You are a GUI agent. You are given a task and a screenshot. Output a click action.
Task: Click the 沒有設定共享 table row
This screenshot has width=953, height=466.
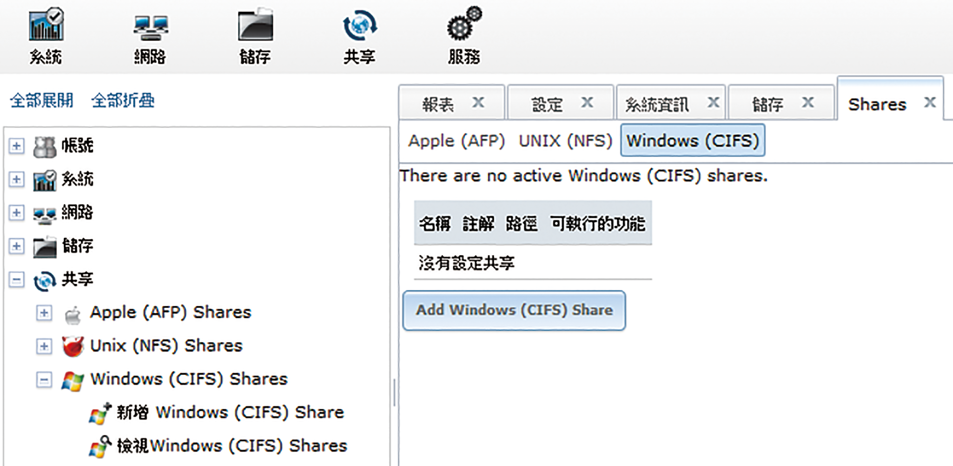(533, 263)
